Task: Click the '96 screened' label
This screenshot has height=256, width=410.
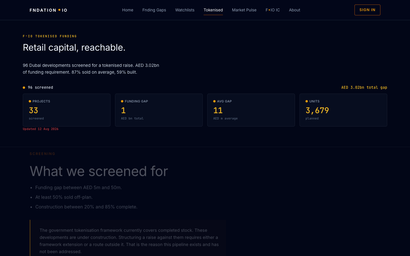Action: click(x=40, y=87)
